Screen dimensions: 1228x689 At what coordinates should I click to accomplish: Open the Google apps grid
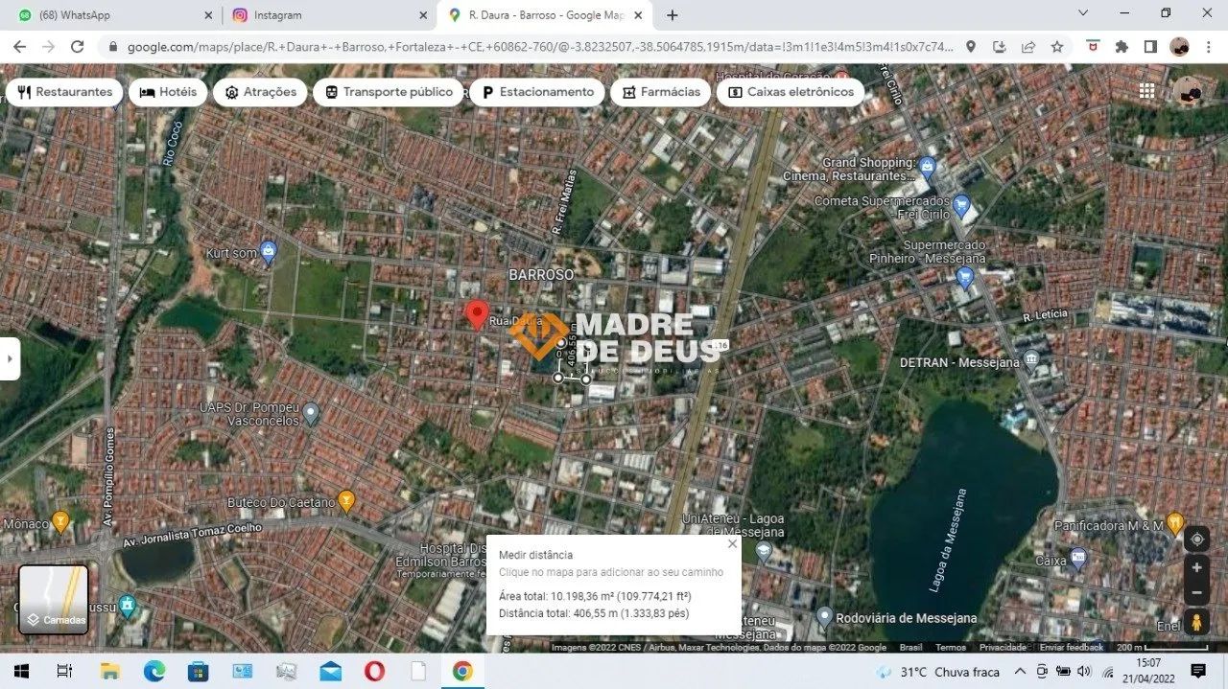[1146, 90]
